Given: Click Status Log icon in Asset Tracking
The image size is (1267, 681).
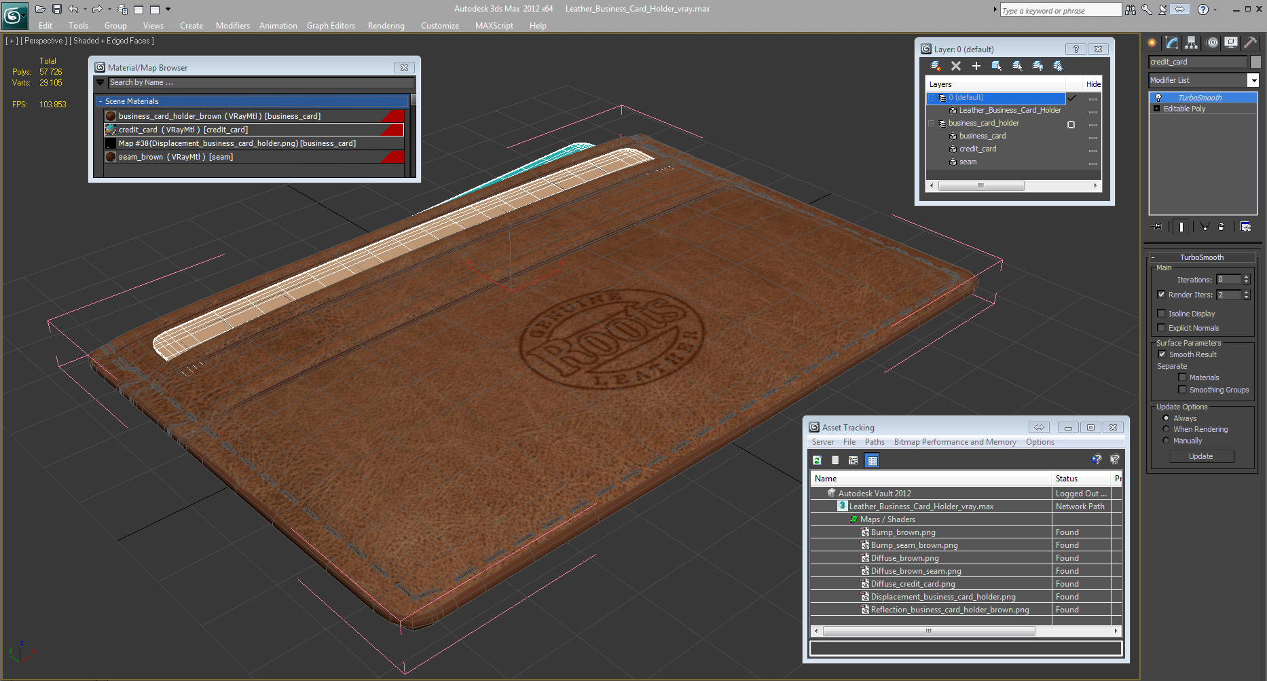Looking at the screenshot, I should (836, 460).
